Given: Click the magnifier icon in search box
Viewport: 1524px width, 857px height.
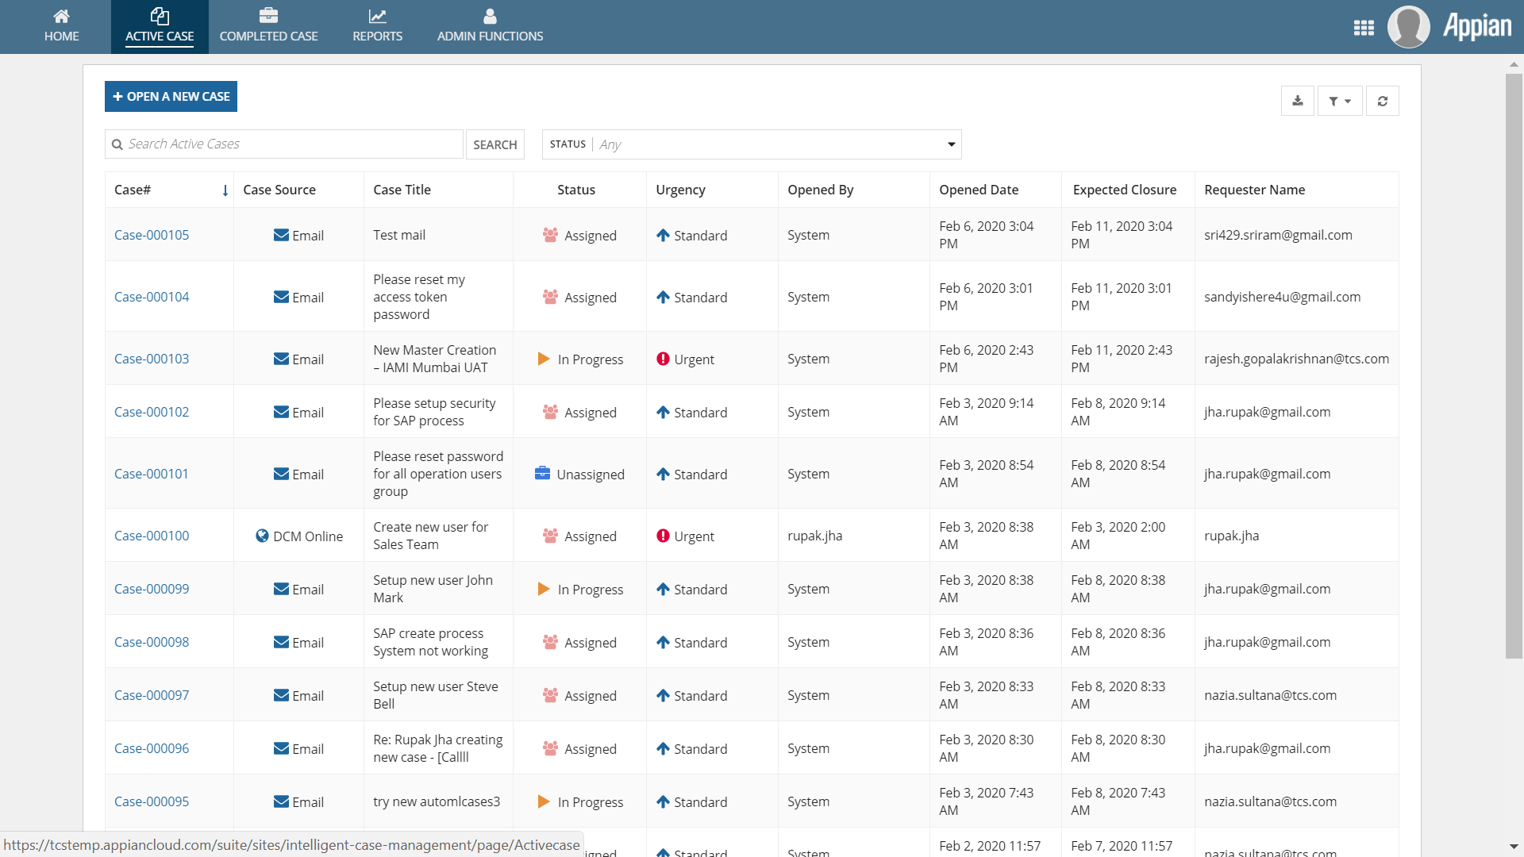Looking at the screenshot, I should point(117,144).
